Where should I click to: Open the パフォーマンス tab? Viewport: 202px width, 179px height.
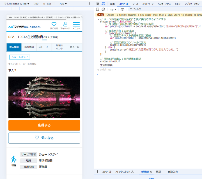tap(164, 4)
